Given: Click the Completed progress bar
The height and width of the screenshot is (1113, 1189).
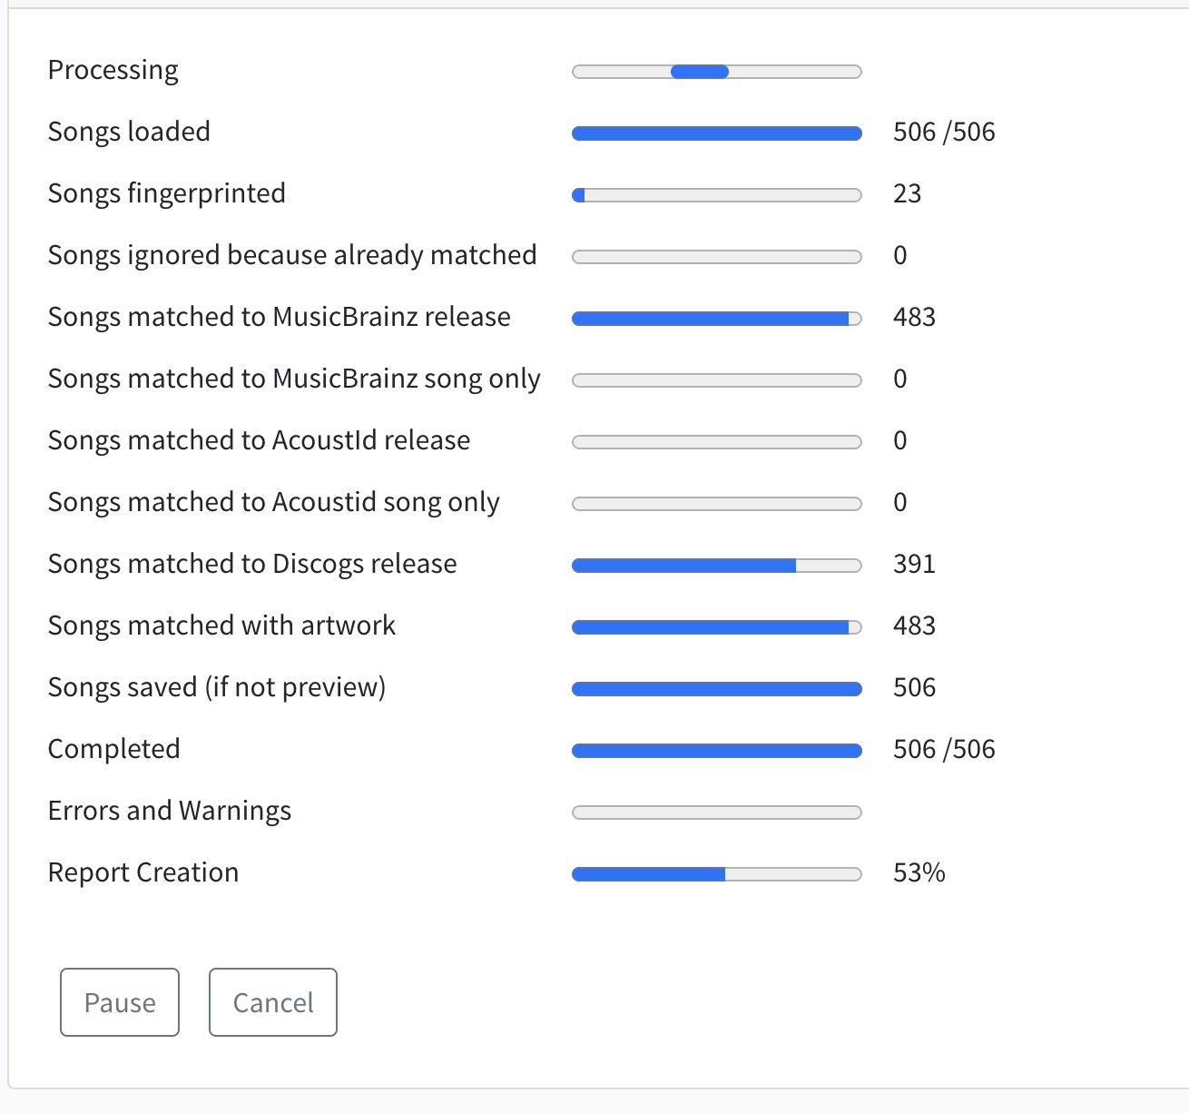Looking at the screenshot, I should (717, 751).
